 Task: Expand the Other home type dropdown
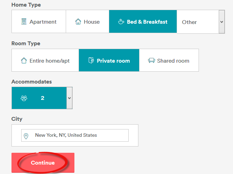(222, 22)
